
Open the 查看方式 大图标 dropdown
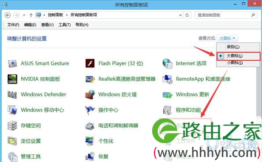227,38
